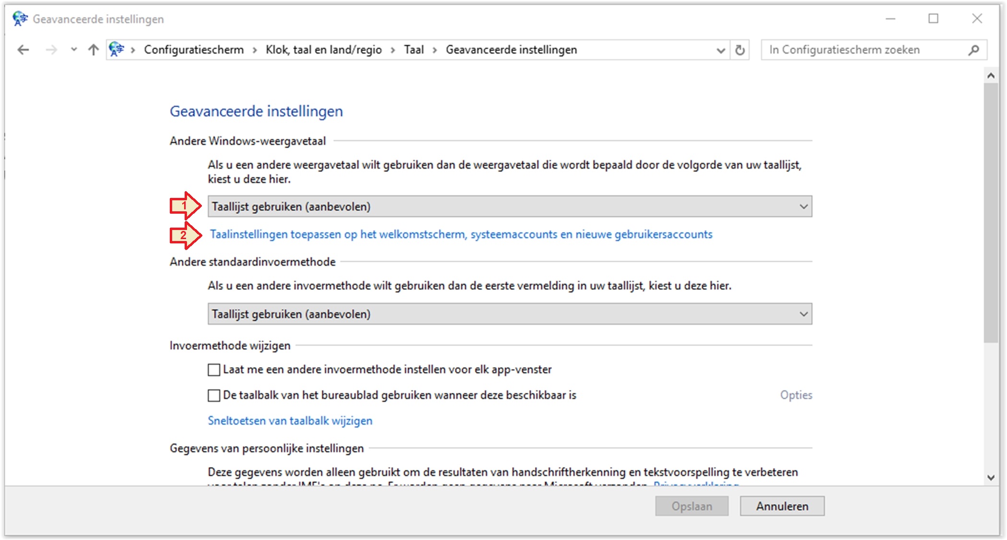Viewport: 1007px width, 540px height.
Task: Click the refresh icon in address bar
Action: pos(740,50)
